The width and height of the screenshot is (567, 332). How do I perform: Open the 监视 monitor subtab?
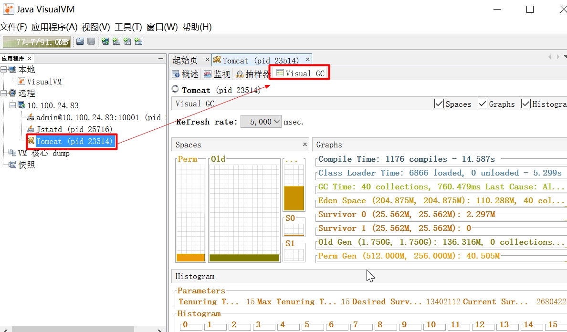[217, 74]
